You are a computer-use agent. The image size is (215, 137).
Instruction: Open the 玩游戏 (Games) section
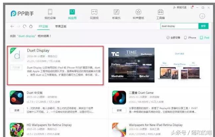coord(94,14)
